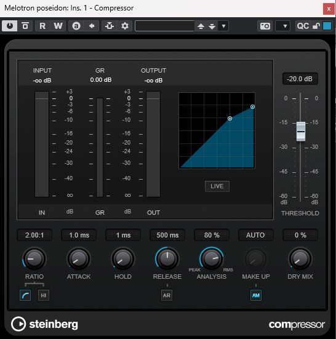Image resolution: width=336 pixels, height=339 pixels.
Task: Open the dropdown next to camera icon
Action: pos(283,26)
